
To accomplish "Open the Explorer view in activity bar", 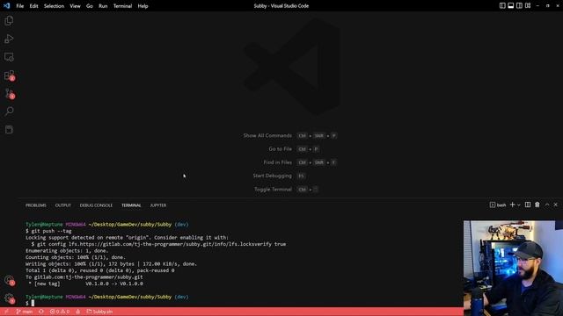I will [9, 21].
